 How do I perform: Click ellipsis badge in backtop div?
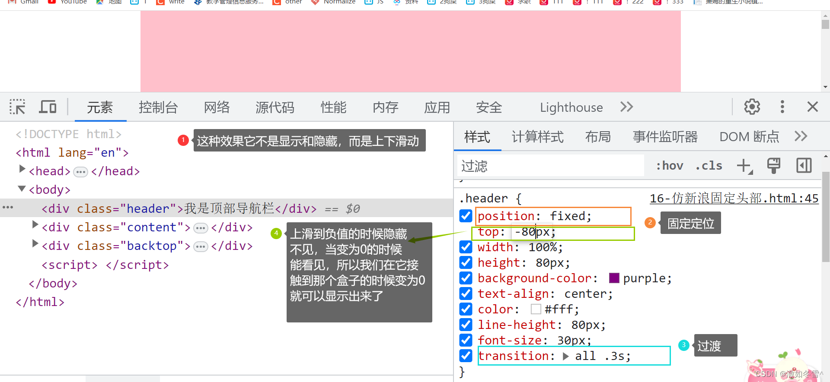(x=201, y=246)
